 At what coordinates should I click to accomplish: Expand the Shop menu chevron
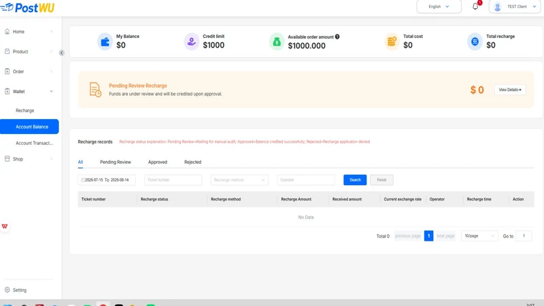click(x=52, y=159)
